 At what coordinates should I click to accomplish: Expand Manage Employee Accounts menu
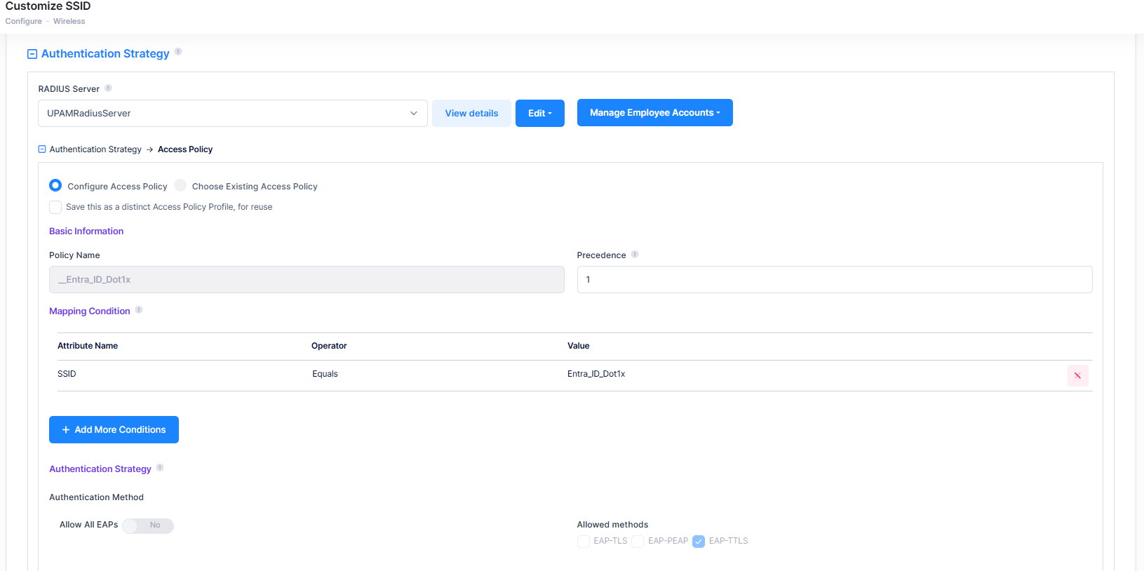pos(654,113)
